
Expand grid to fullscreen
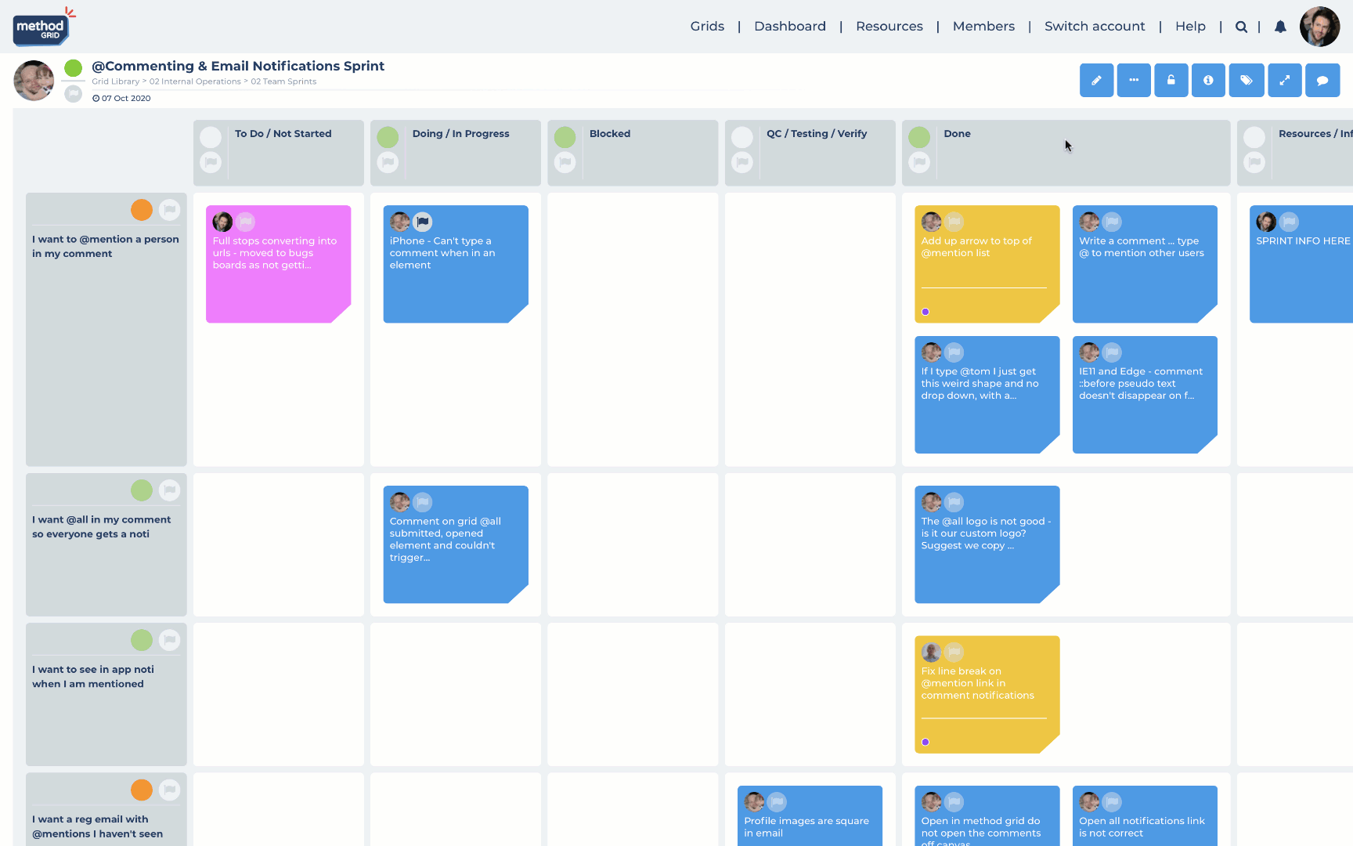pyautogui.click(x=1285, y=80)
